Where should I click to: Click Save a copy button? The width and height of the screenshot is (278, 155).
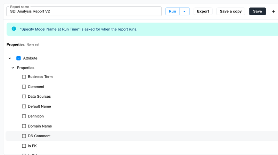click(x=231, y=11)
